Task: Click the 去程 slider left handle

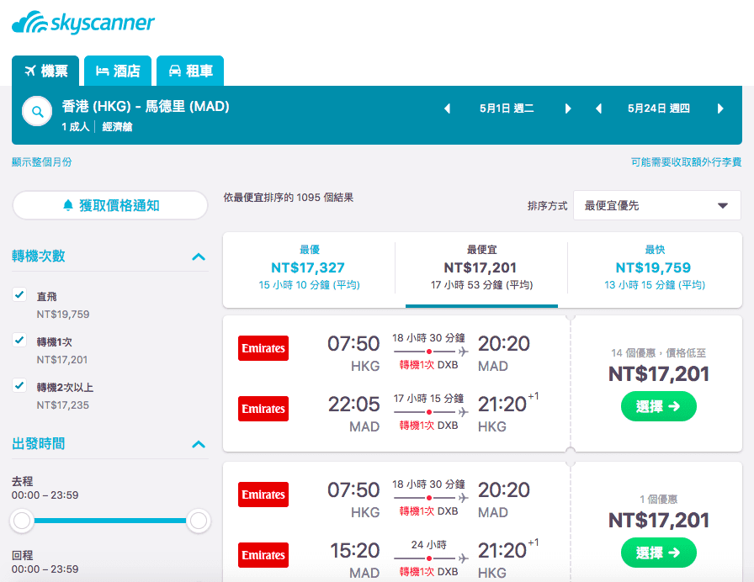Action: 22,521
